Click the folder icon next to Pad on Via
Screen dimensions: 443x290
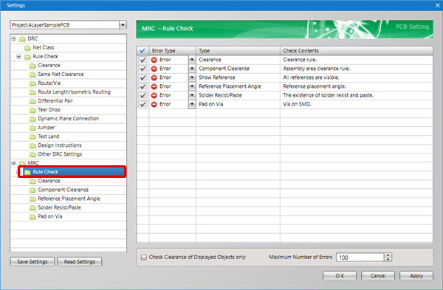32,217
